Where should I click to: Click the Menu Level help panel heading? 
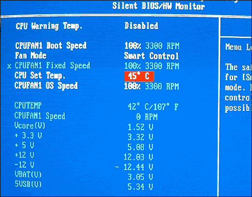[x=239, y=47]
